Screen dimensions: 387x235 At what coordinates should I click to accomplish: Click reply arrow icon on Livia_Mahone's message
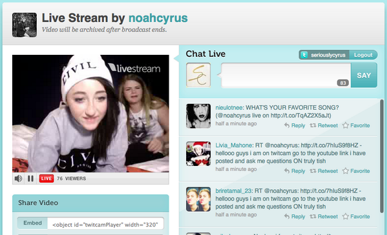[287, 171]
